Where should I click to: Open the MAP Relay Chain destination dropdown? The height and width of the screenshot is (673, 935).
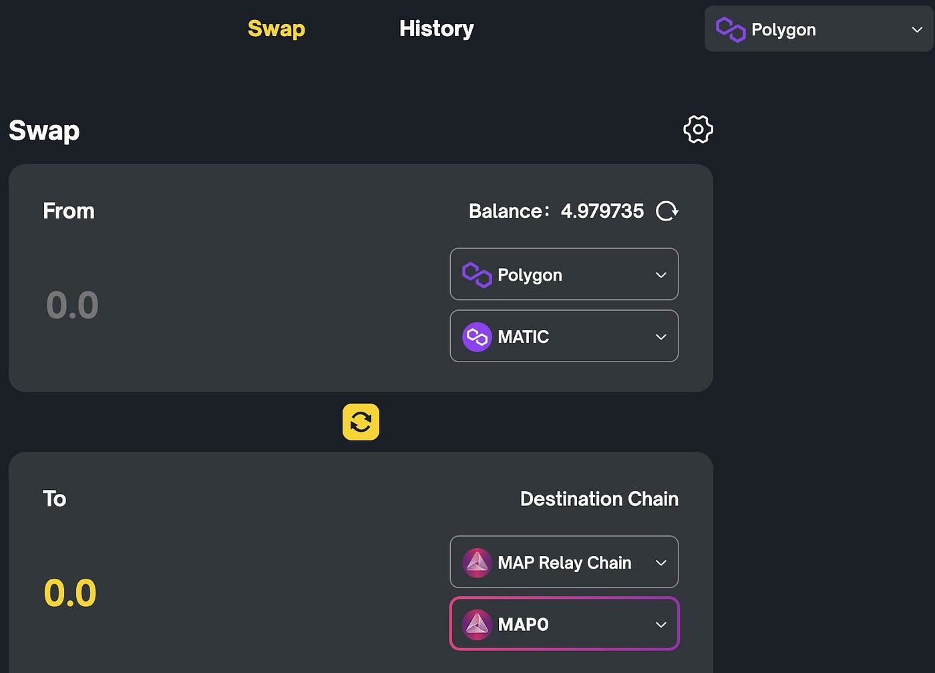(x=661, y=563)
